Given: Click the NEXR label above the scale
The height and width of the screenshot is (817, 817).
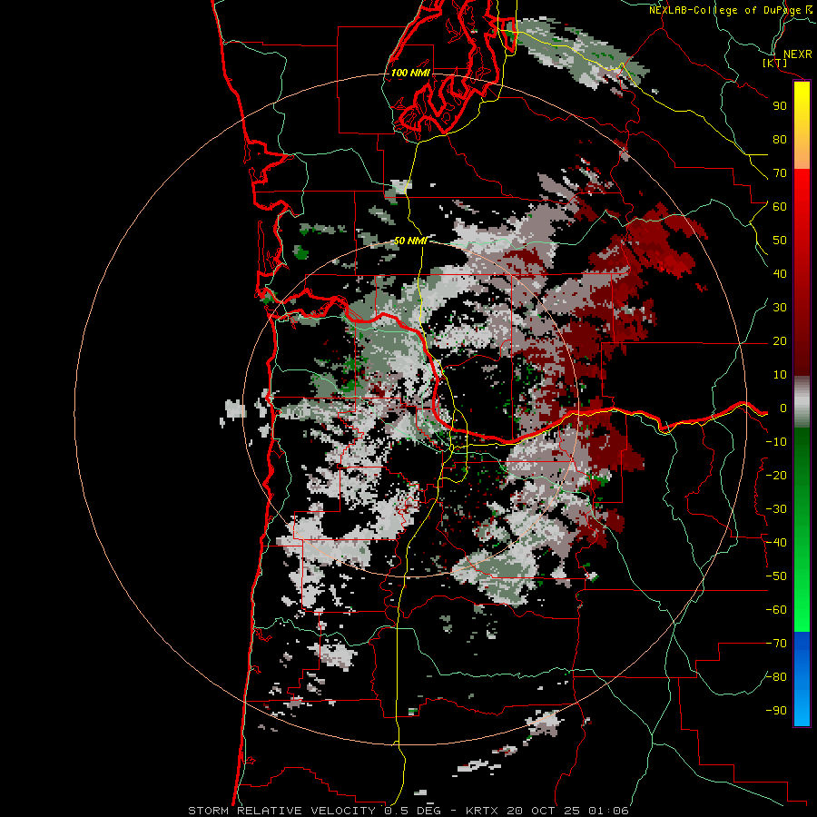Looking at the screenshot, I should pyautogui.click(x=798, y=54).
